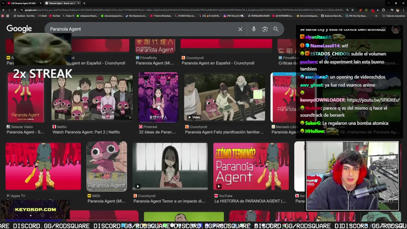Close the Paranoia Agent OP YouTube tab

point(41,3)
